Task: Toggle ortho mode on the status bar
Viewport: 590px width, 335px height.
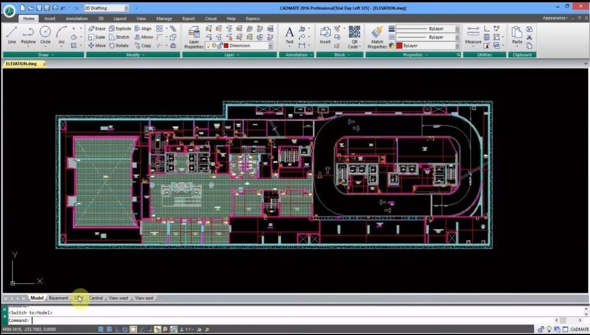Action: tap(116, 329)
